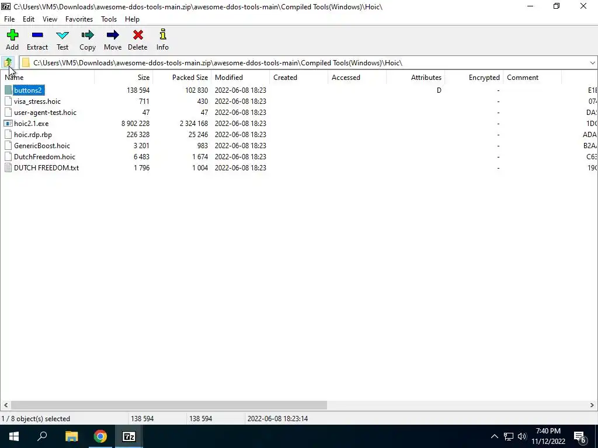
Task: Click the '1 / 8 object(s) selected' status
Action: click(36, 419)
